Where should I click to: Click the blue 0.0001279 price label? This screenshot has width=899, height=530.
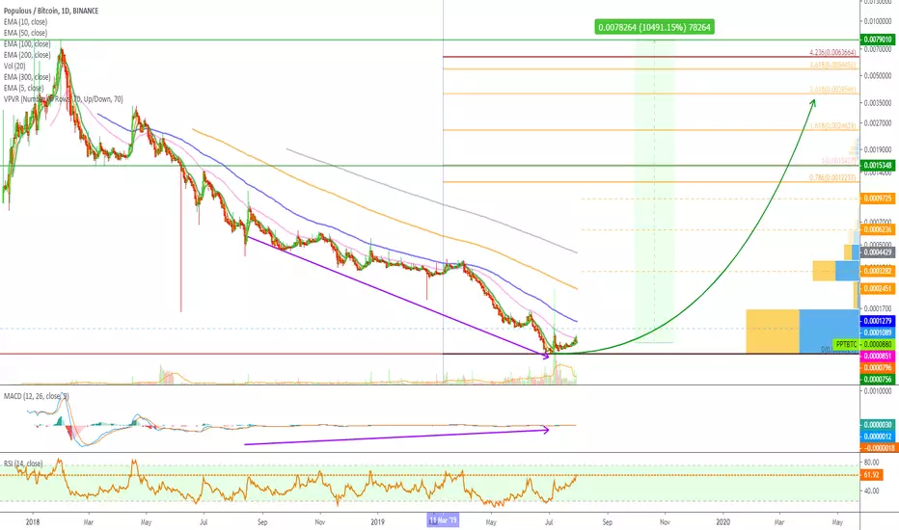[878, 321]
